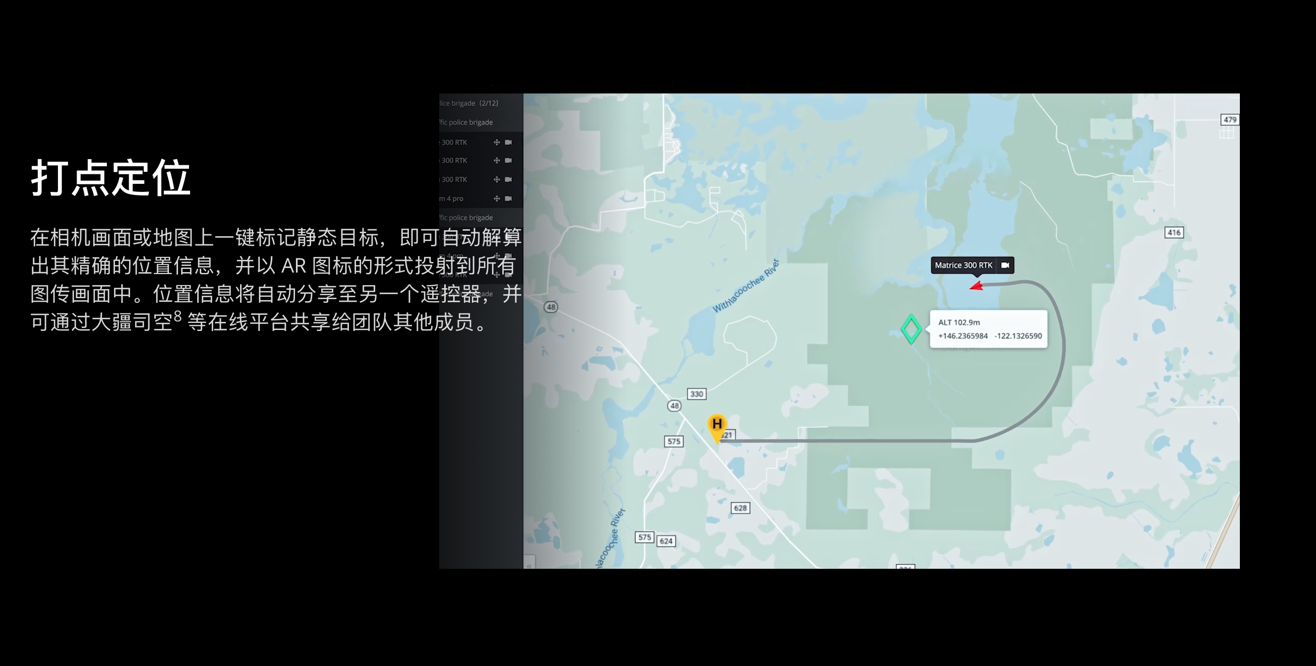Locate the Phantom 4 pro on the map

click(497, 198)
